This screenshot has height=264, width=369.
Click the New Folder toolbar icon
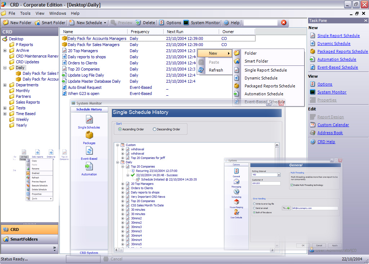tap(6, 23)
